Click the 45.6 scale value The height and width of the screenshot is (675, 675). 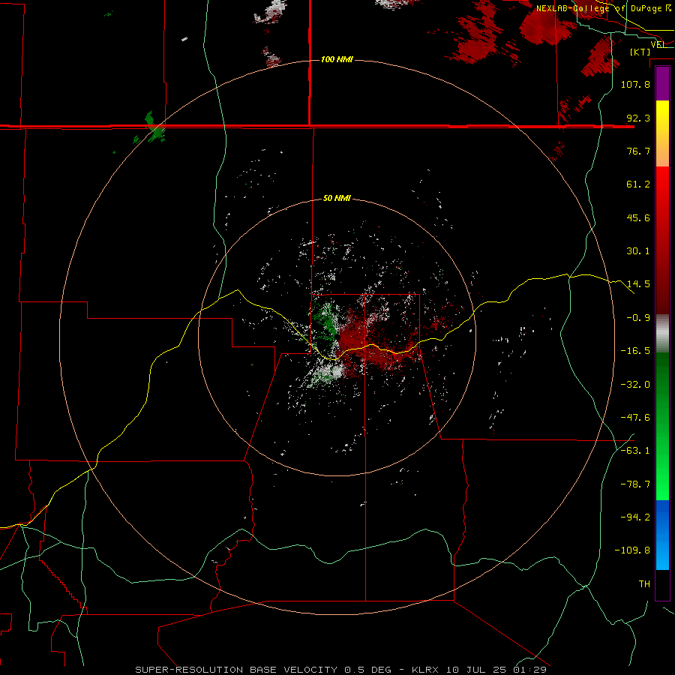click(638, 217)
